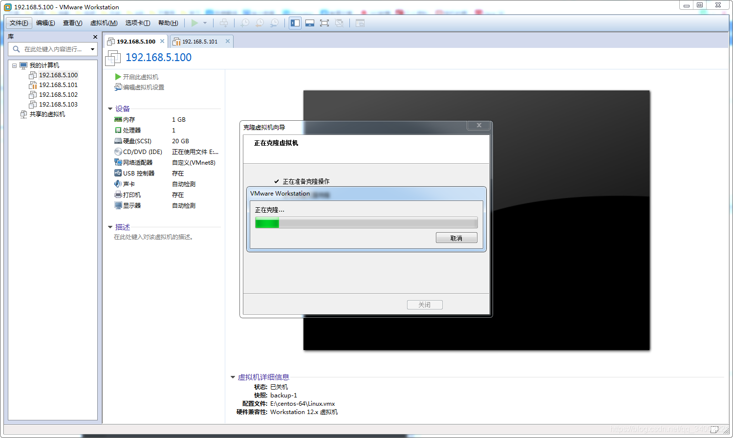Switch to the 192.168.5.101 tab
The width and height of the screenshot is (733, 438).
200,42
